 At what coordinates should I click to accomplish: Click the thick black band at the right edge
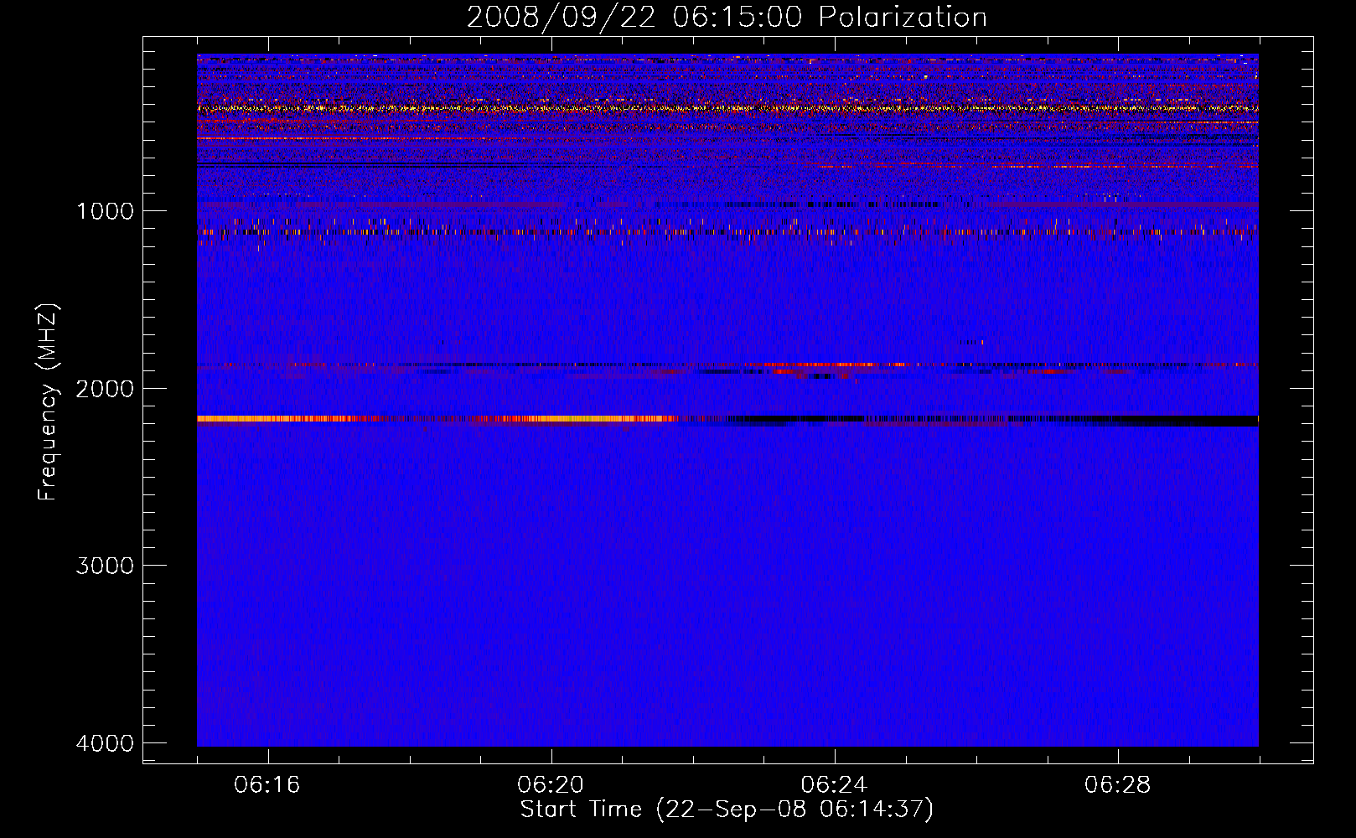click(x=1173, y=420)
